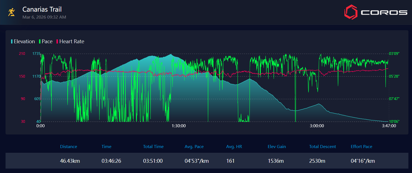This screenshot has height=173, width=412.
Task: Click the trail running activity icon
Action: [11, 12]
